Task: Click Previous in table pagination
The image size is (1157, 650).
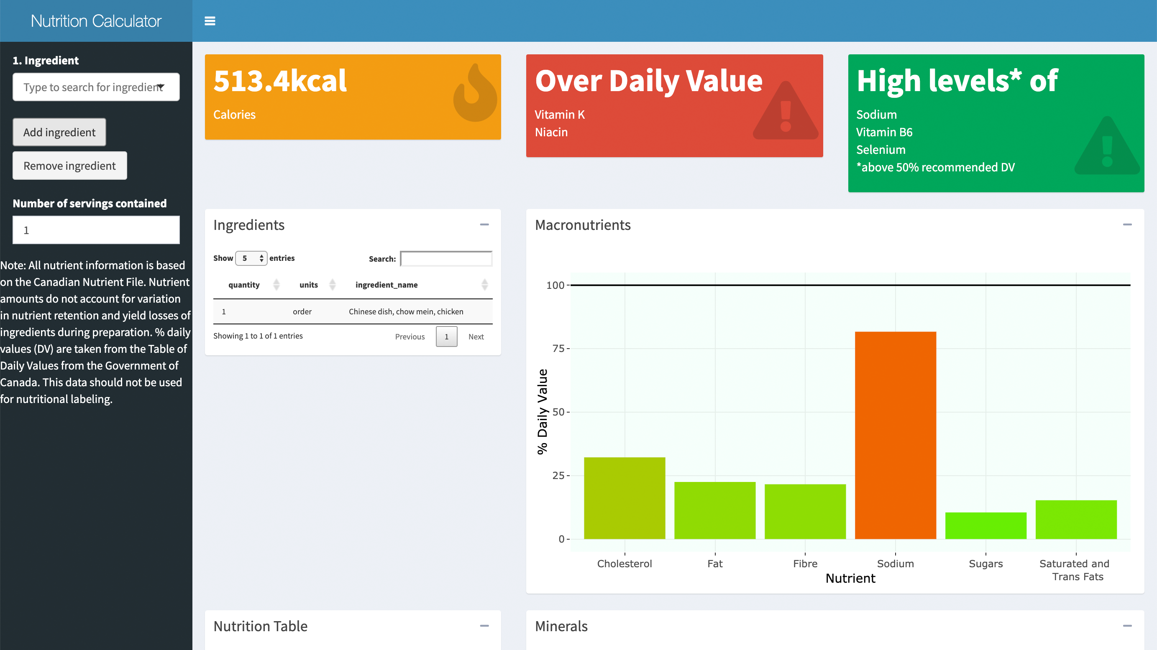Action: pyautogui.click(x=410, y=336)
